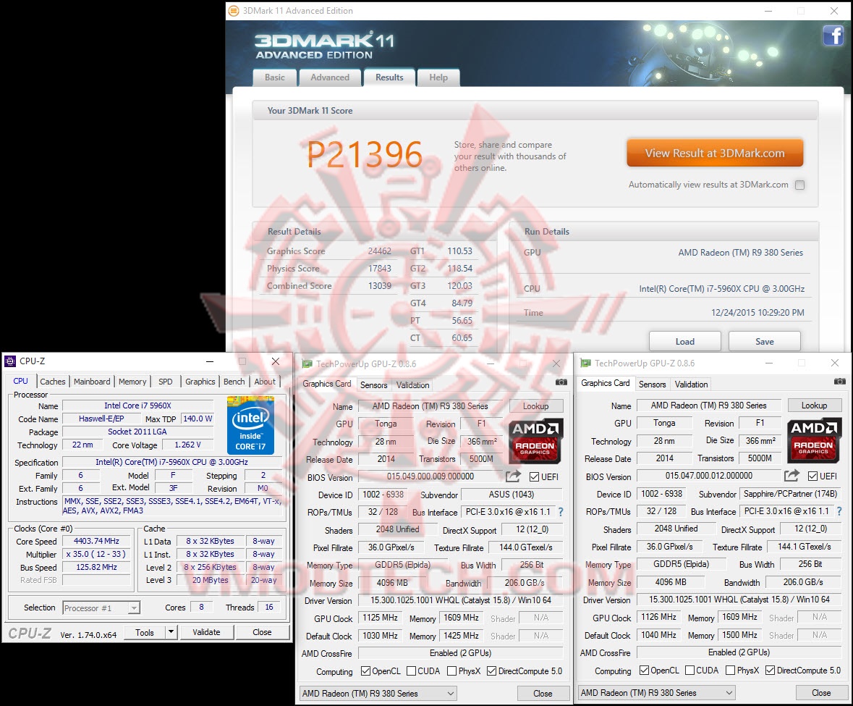Click the Tools button in CPU-Z
Screen dimensions: 853x706
[145, 632]
